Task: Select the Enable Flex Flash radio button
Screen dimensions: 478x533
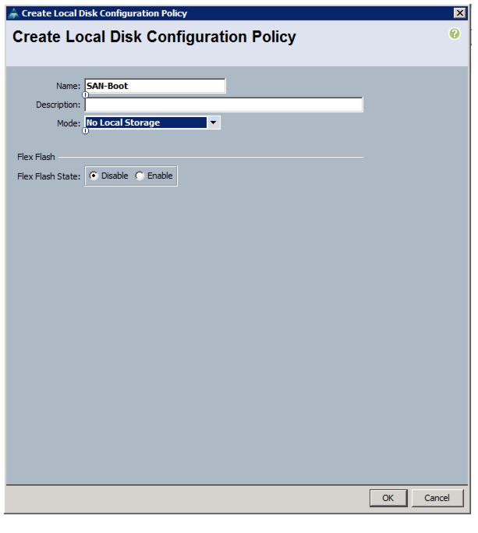Action: (x=140, y=176)
